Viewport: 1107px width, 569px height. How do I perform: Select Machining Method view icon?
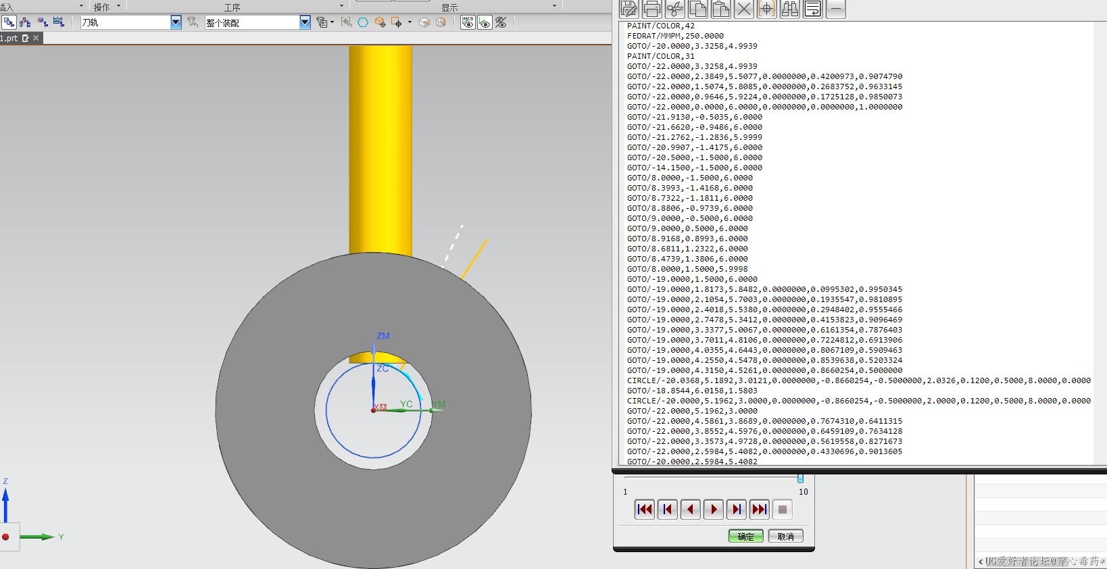pyautogui.click(x=59, y=22)
